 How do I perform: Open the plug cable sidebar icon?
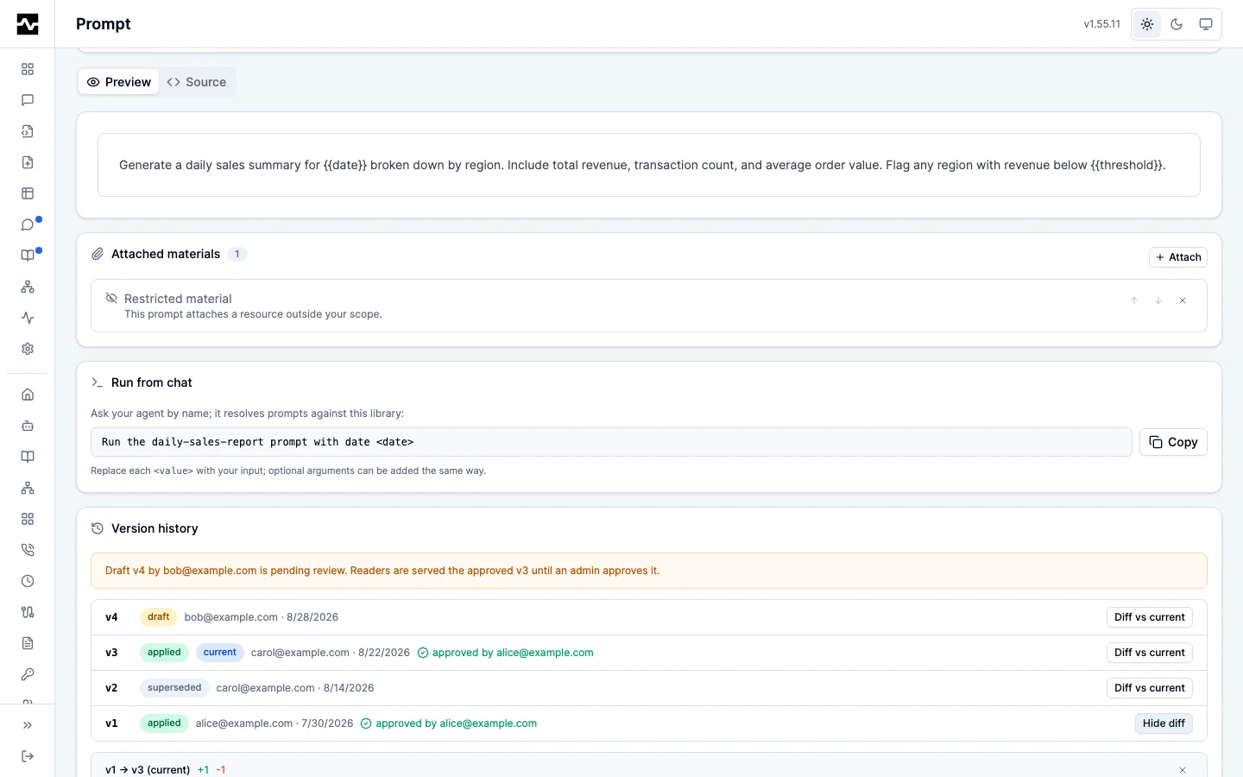point(28,612)
